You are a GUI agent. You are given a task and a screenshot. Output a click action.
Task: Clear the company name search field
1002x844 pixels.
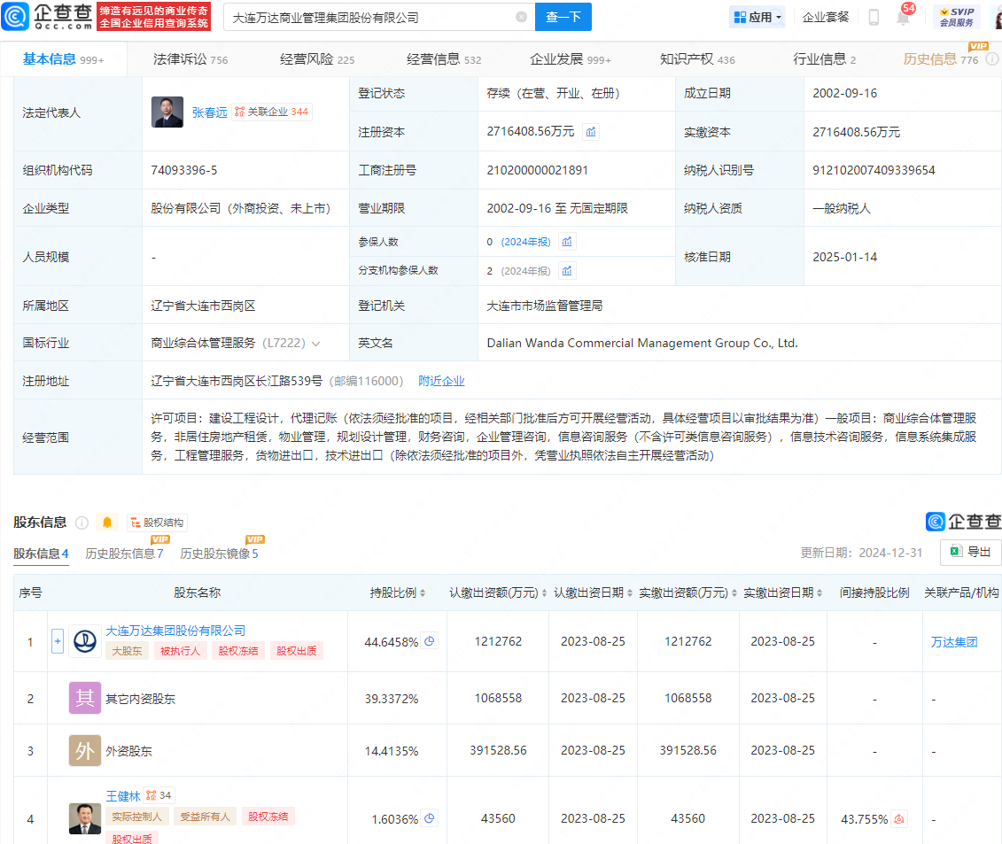tap(522, 17)
